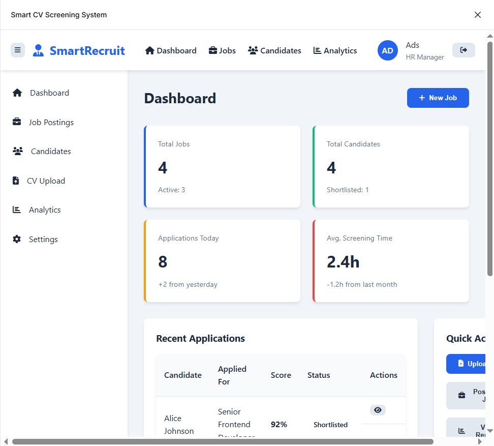The image size is (494, 446).
Task: Click the Candidates people icon in sidebar
Action: [x=17, y=151]
